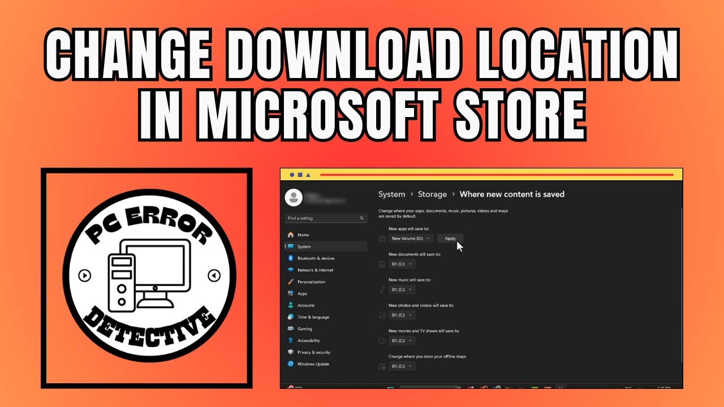Click the map icon beside offline maps
Image resolution: width=724 pixels, height=407 pixels.
[x=382, y=366]
